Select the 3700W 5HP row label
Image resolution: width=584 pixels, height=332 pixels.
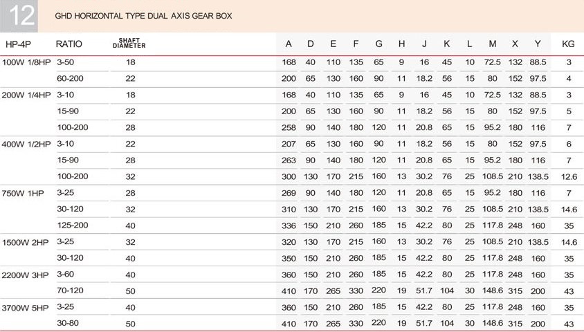tap(25, 308)
